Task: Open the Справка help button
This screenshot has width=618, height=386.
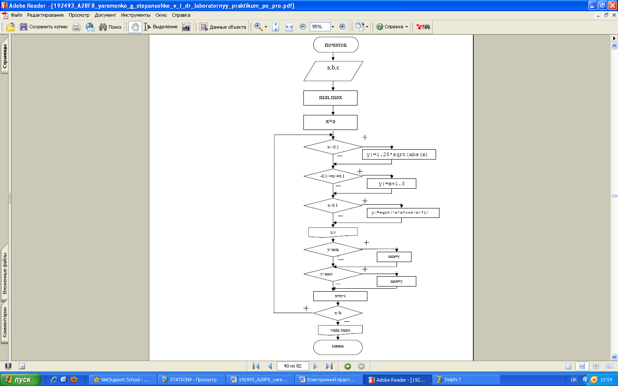Action: pos(390,27)
